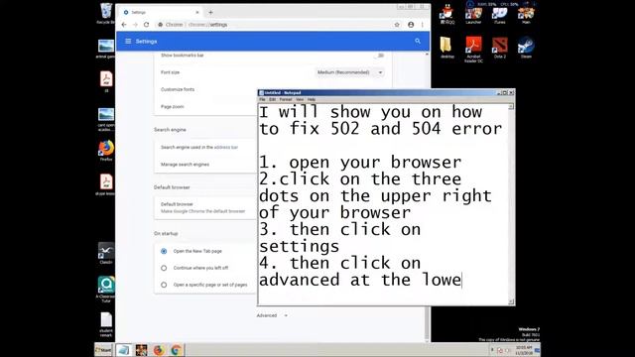Open Notepad File menu
Screen dimensions: 635x357
coord(262,99)
